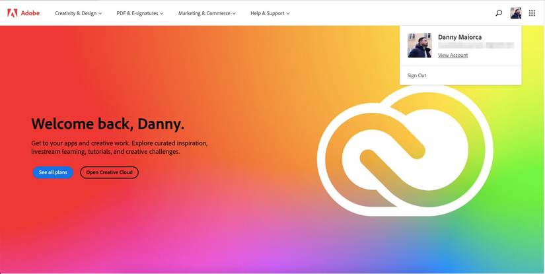Click the Welcome back, Danny heading

(108, 124)
